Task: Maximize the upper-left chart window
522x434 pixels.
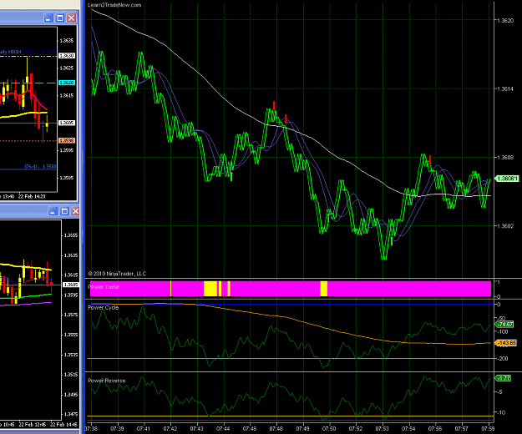Action: [60, 18]
